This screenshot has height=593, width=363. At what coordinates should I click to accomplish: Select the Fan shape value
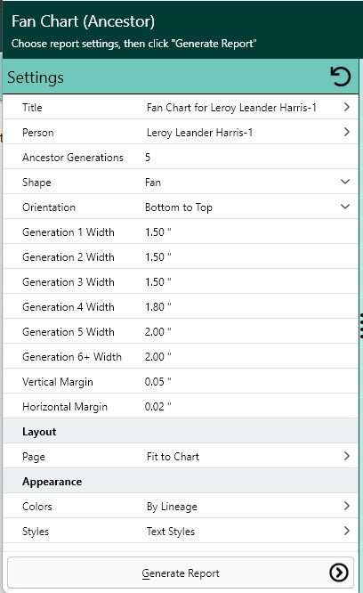[153, 183]
